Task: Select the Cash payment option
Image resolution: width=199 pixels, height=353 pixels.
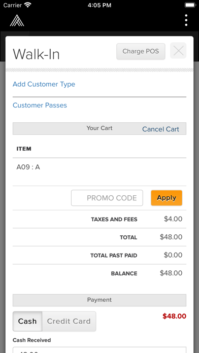Action: click(x=27, y=321)
